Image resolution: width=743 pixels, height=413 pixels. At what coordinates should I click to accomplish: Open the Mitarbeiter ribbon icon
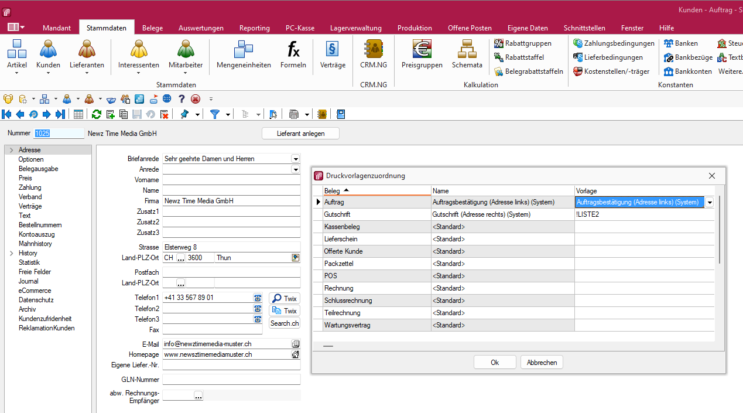(186, 56)
